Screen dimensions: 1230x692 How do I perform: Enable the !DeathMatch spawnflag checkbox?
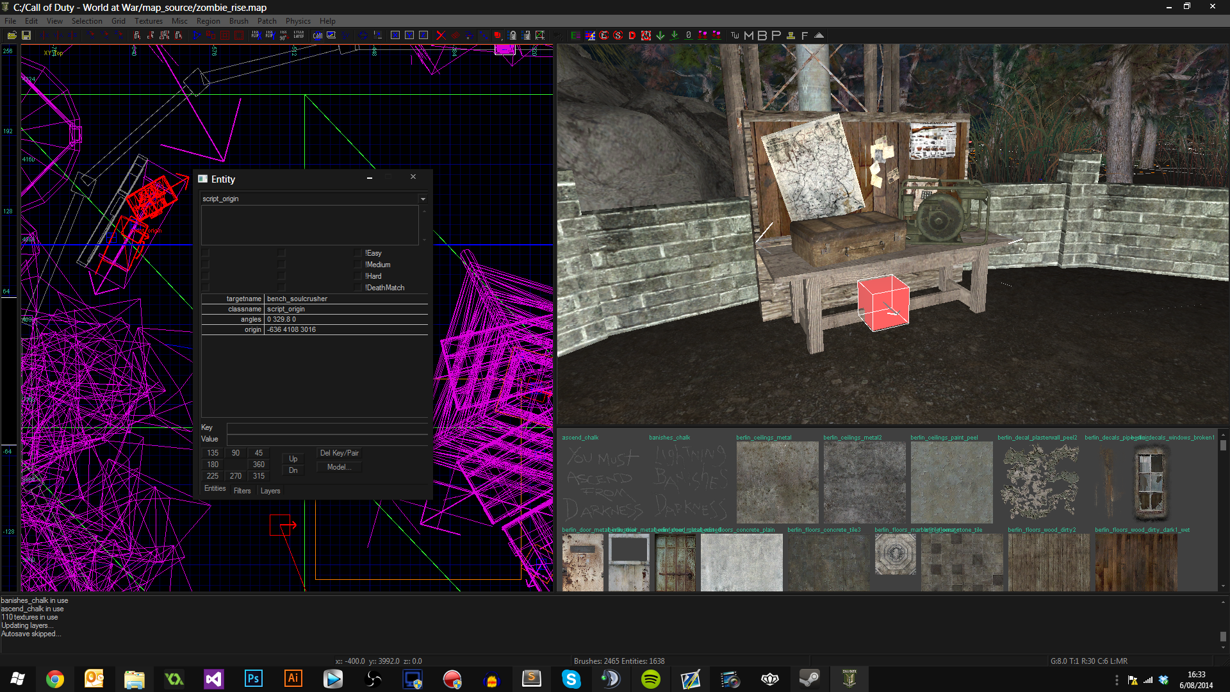pyautogui.click(x=358, y=288)
